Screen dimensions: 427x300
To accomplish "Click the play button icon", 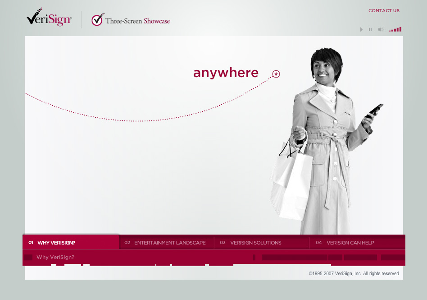I will coord(361,30).
